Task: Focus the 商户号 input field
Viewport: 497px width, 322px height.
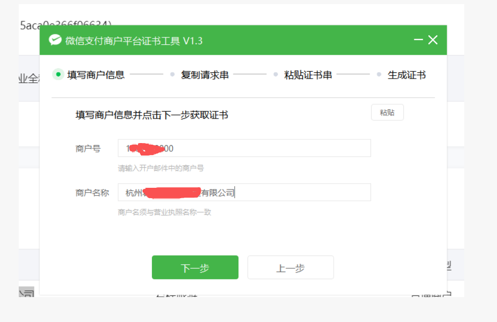Action: (x=271, y=148)
